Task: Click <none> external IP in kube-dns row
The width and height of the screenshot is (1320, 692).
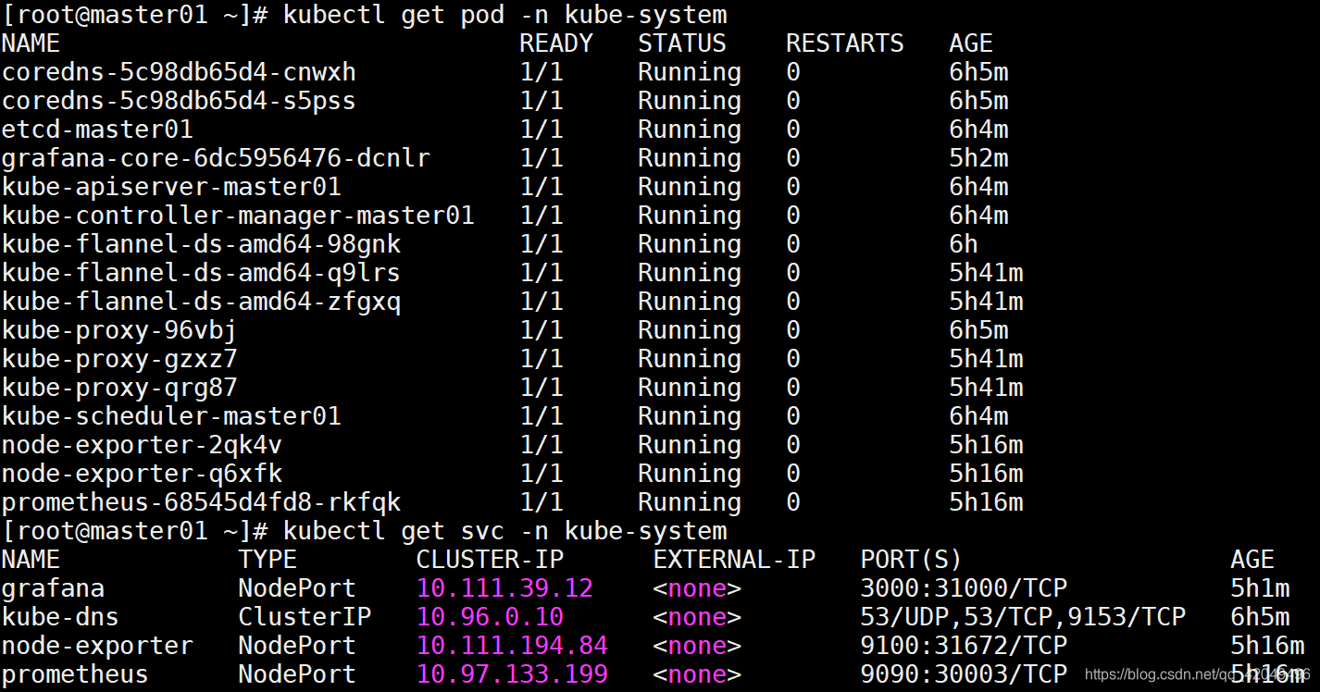Action: [697, 618]
